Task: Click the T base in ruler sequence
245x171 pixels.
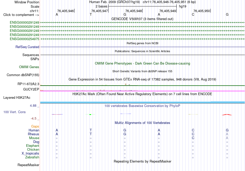Action: (91, 14)
